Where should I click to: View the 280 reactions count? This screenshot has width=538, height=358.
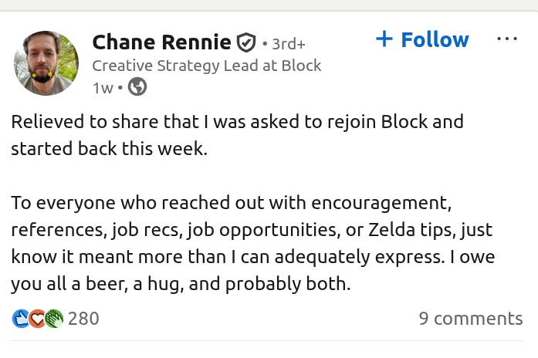coord(83,318)
